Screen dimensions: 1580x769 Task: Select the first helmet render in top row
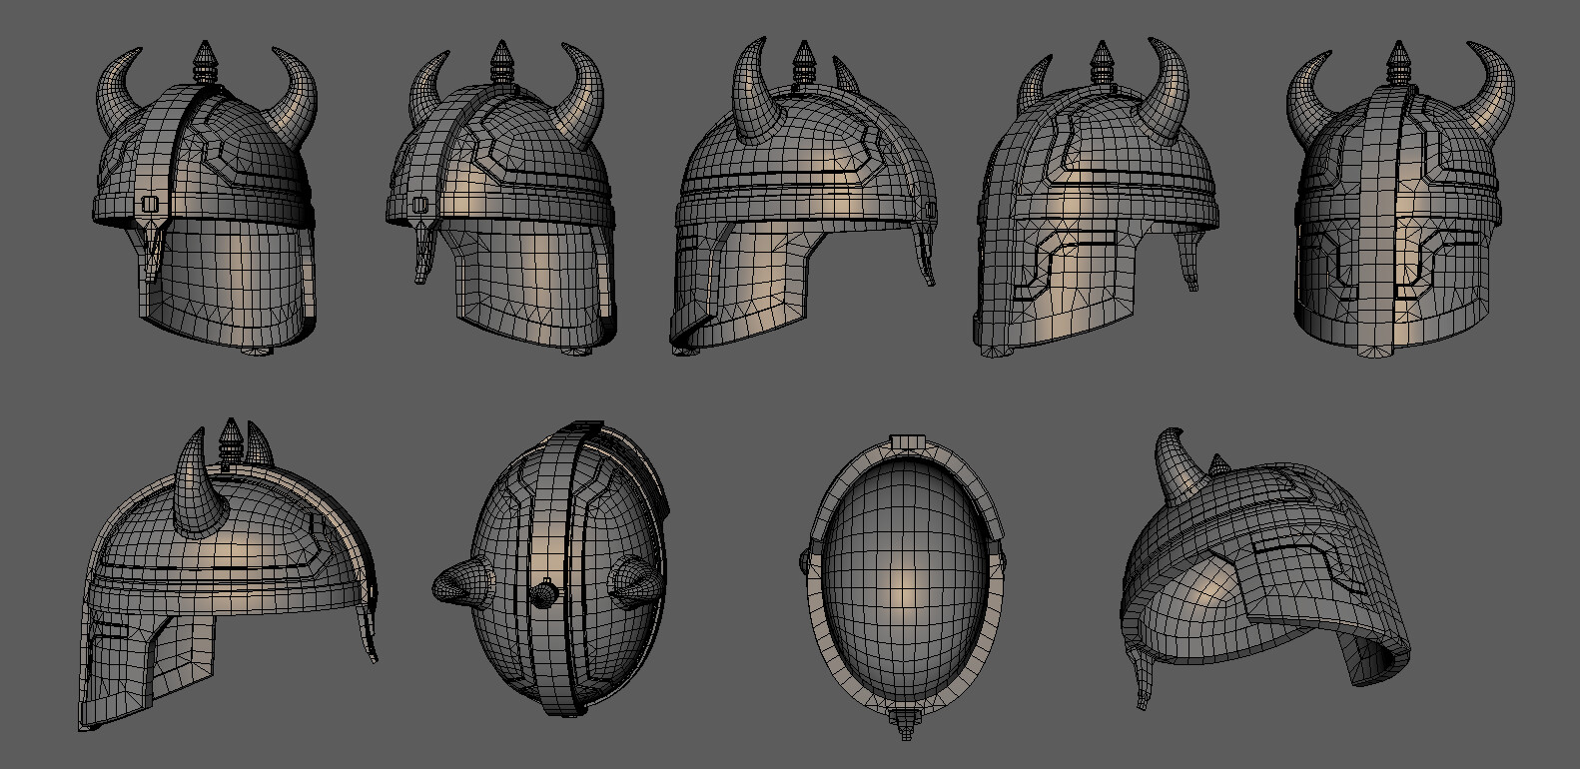click(207, 200)
